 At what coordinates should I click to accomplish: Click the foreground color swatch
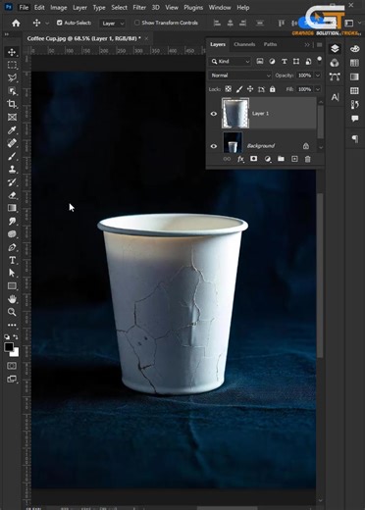click(x=9, y=347)
